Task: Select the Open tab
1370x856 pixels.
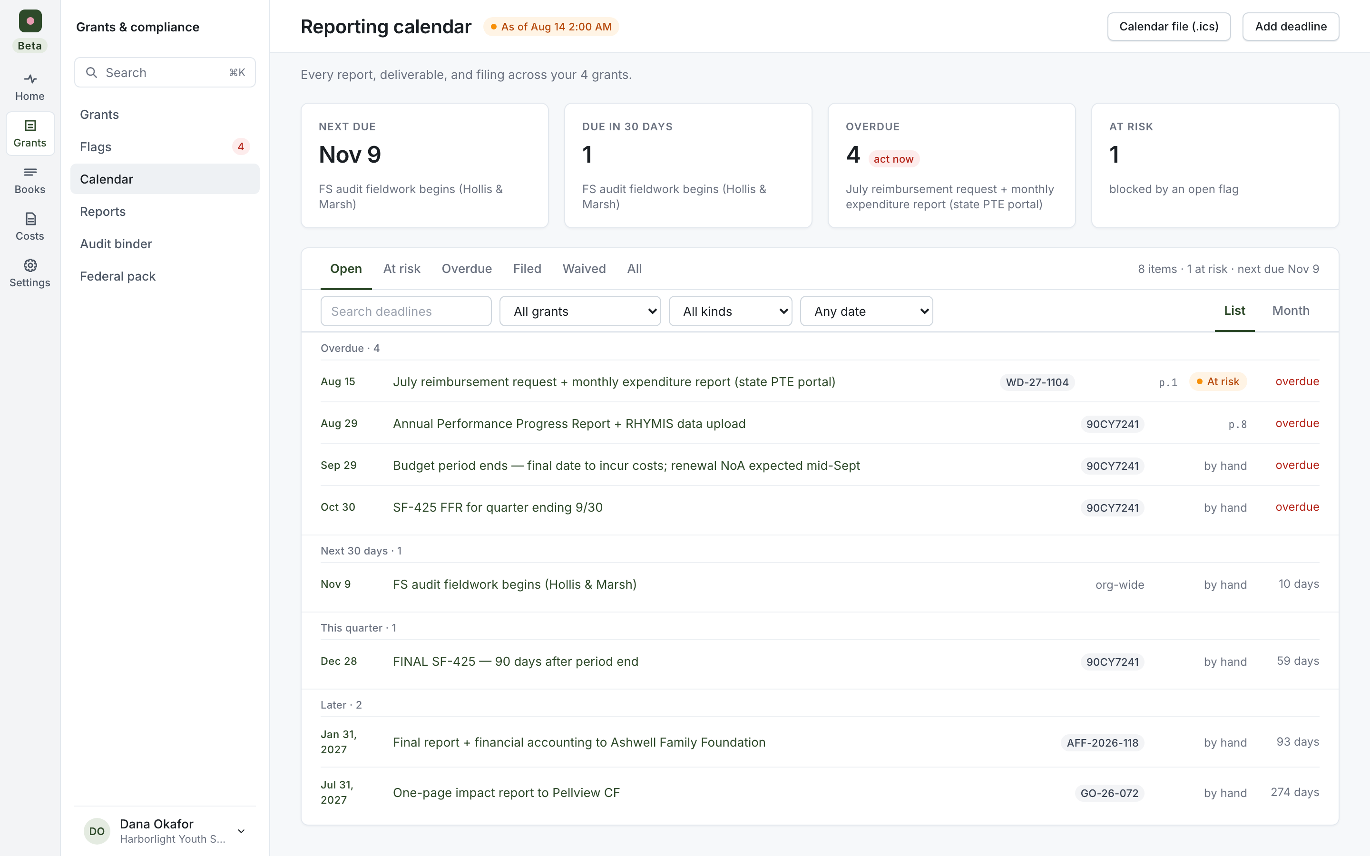Action: pos(346,269)
